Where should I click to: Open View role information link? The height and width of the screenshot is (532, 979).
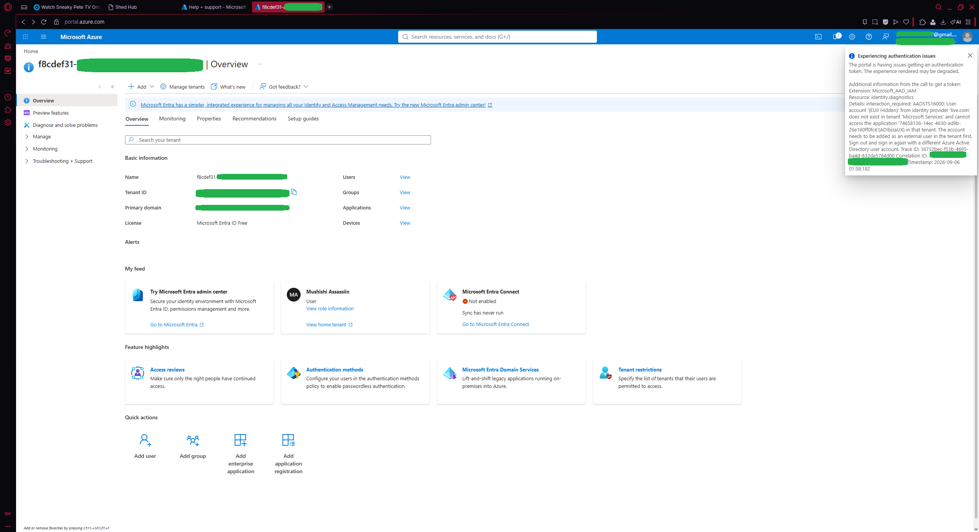point(330,308)
